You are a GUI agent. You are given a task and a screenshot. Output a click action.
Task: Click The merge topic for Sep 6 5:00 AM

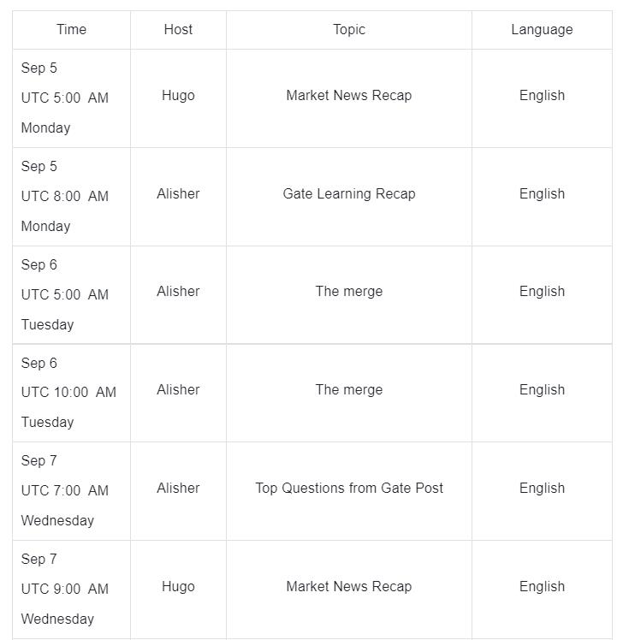coord(349,291)
